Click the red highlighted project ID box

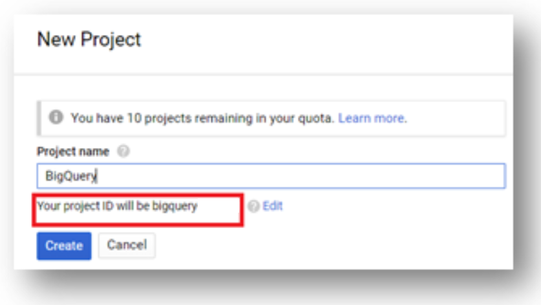pyautogui.click(x=138, y=210)
